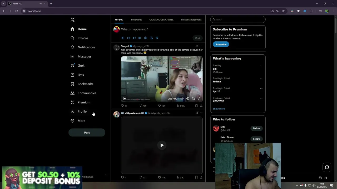
Task: Open Lists in the sidebar
Action: (77, 75)
